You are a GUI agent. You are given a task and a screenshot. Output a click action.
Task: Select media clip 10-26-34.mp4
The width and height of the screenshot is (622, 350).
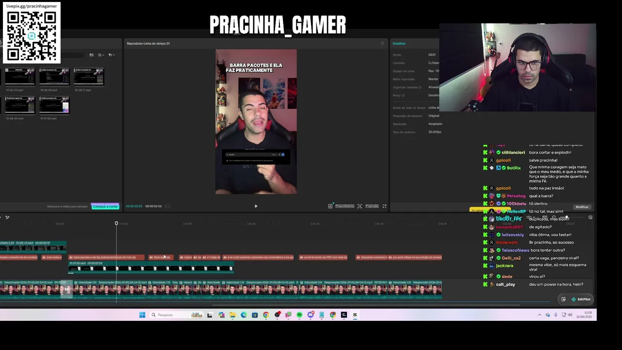(x=20, y=77)
